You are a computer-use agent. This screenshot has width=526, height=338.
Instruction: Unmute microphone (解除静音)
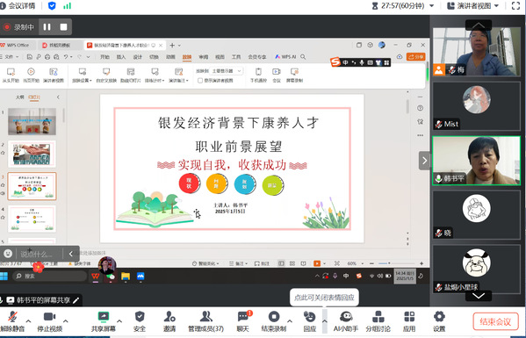click(x=13, y=321)
